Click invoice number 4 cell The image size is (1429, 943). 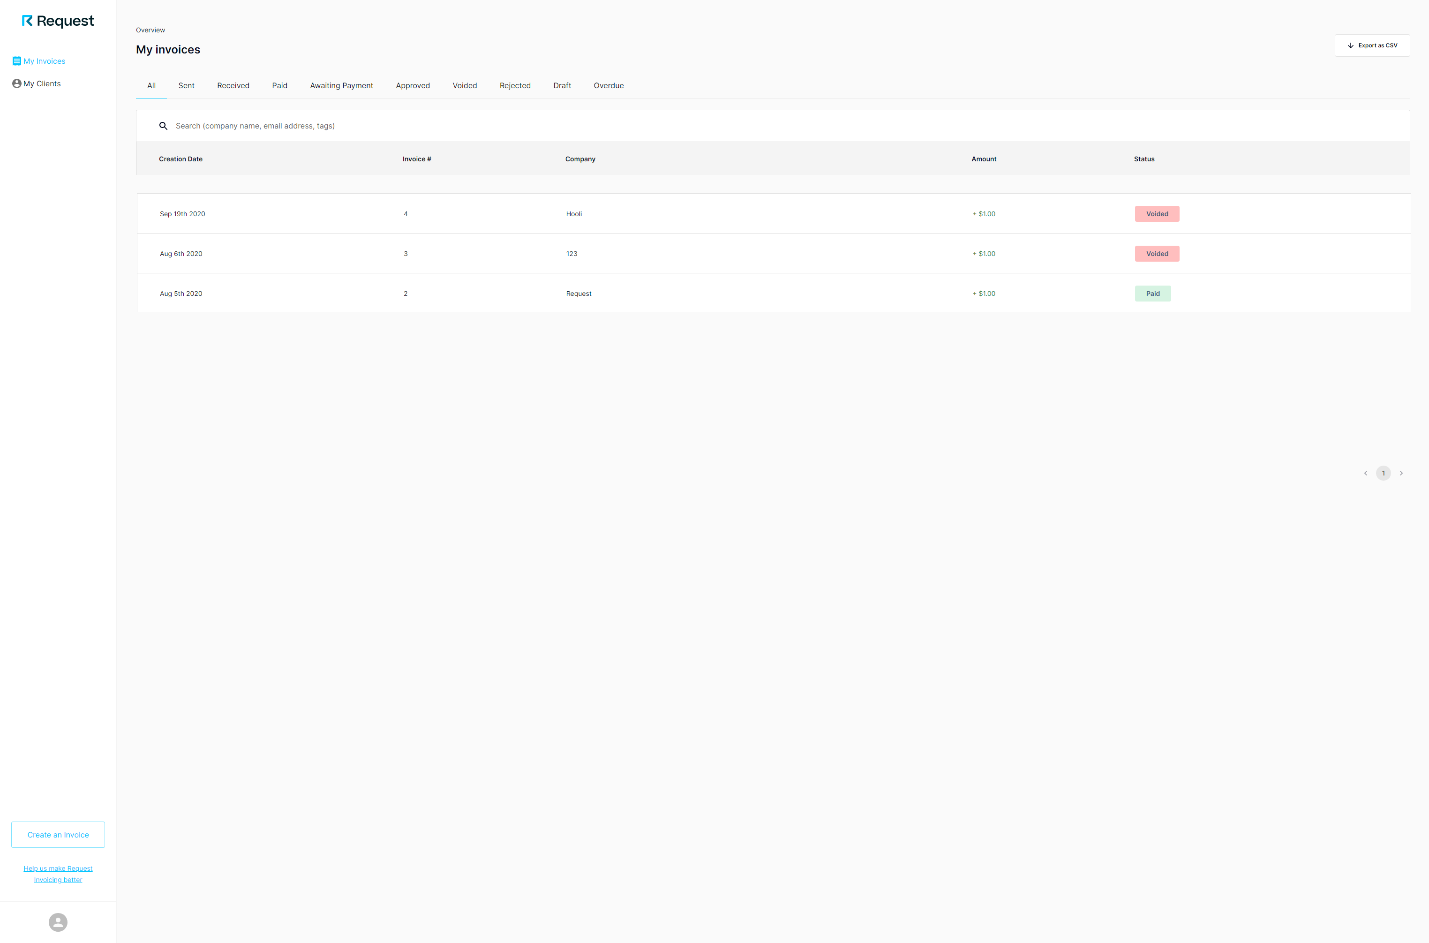tap(406, 214)
